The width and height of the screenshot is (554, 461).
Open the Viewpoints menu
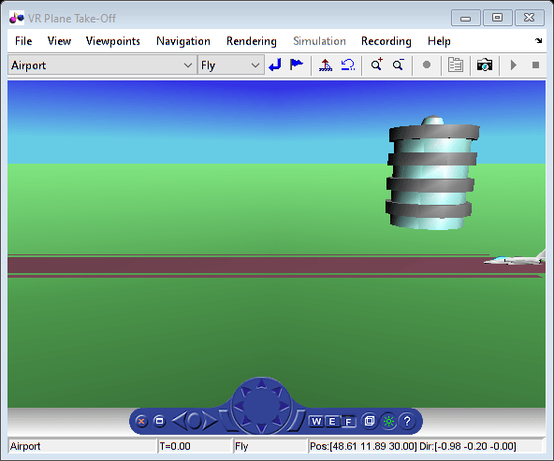[x=113, y=41]
